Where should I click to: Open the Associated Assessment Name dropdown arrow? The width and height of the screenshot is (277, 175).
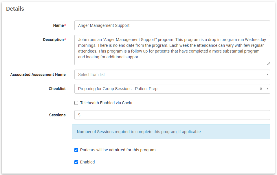[267, 75]
